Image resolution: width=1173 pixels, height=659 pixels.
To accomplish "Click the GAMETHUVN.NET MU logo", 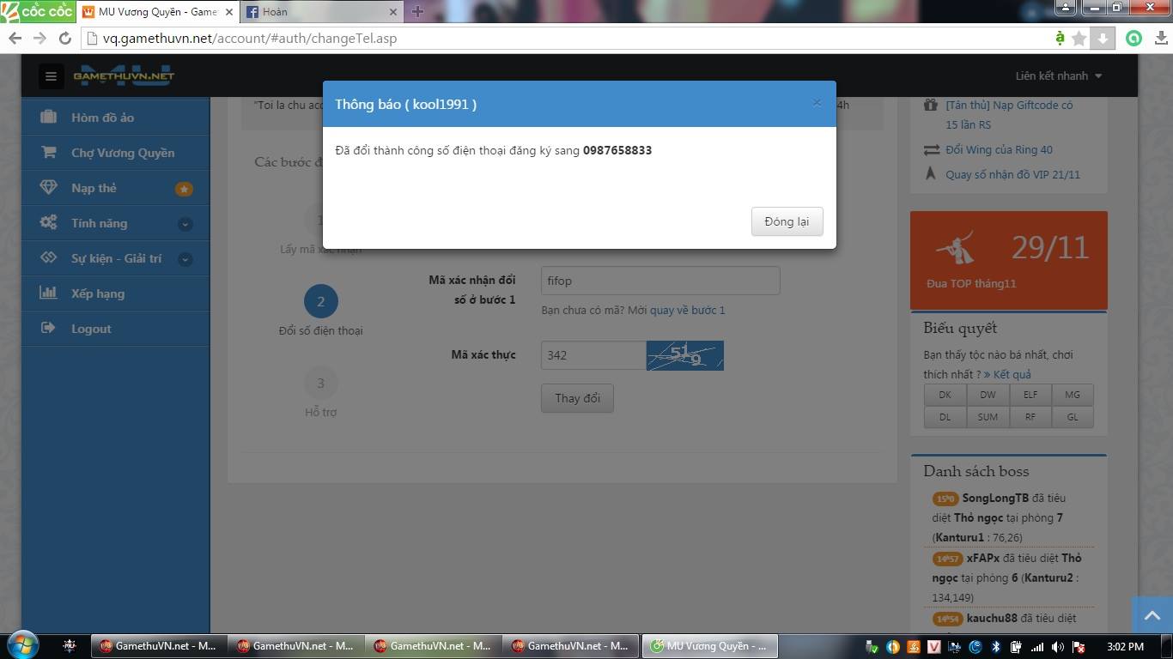I will pyautogui.click(x=124, y=76).
